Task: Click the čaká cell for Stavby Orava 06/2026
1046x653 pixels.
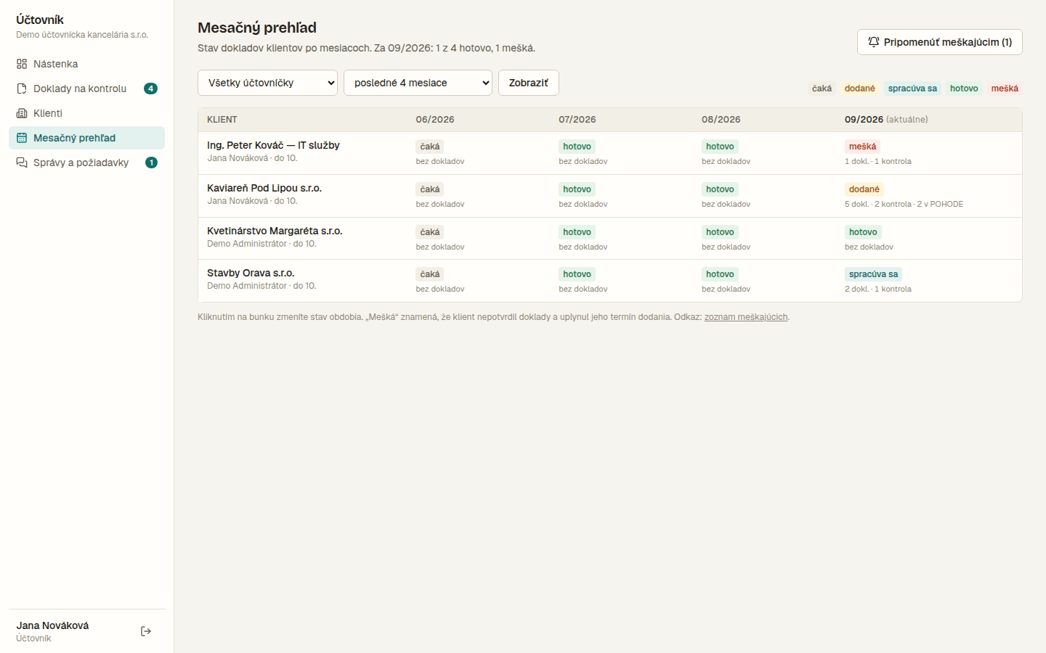Action: click(x=429, y=274)
